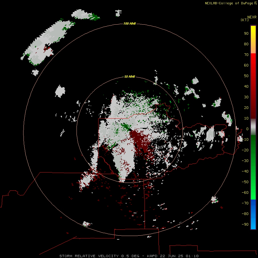The width and height of the screenshot is (258, 258).
Task: Click the 30 value on the velocity scale
Action: tap(246, 97)
